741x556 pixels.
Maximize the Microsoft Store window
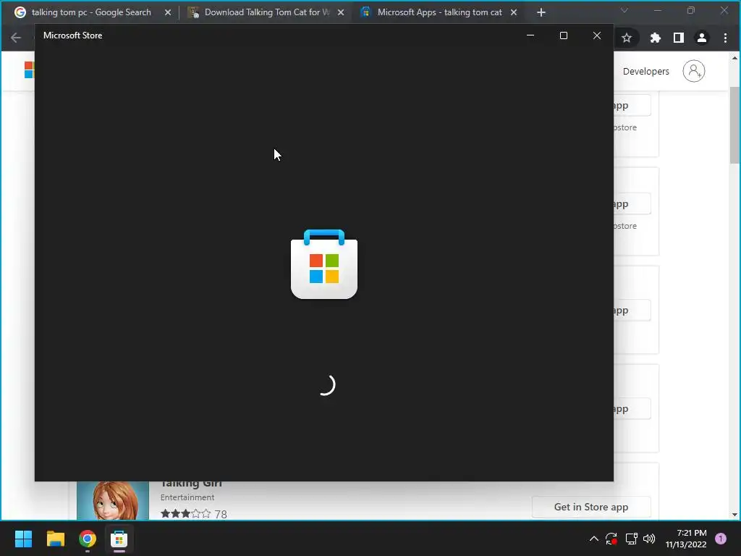pos(563,35)
